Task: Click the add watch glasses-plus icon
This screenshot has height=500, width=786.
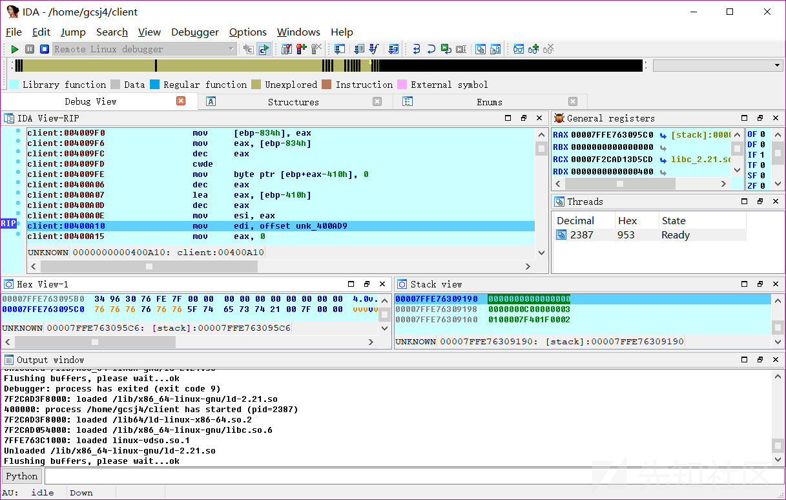Action: [x=533, y=49]
